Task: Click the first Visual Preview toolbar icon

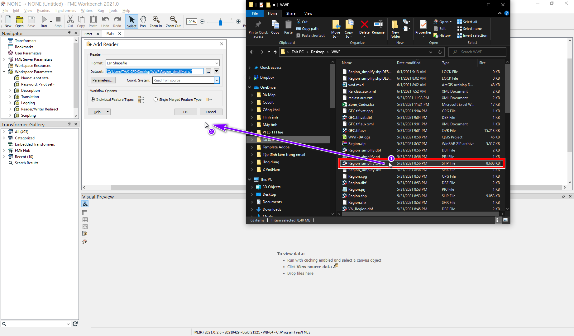Action: 85,204
